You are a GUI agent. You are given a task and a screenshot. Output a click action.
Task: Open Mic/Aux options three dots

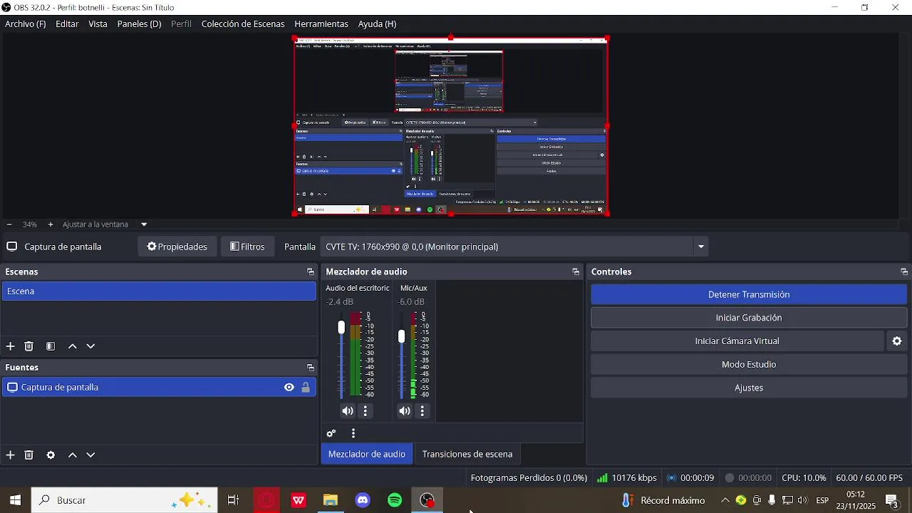(x=423, y=411)
